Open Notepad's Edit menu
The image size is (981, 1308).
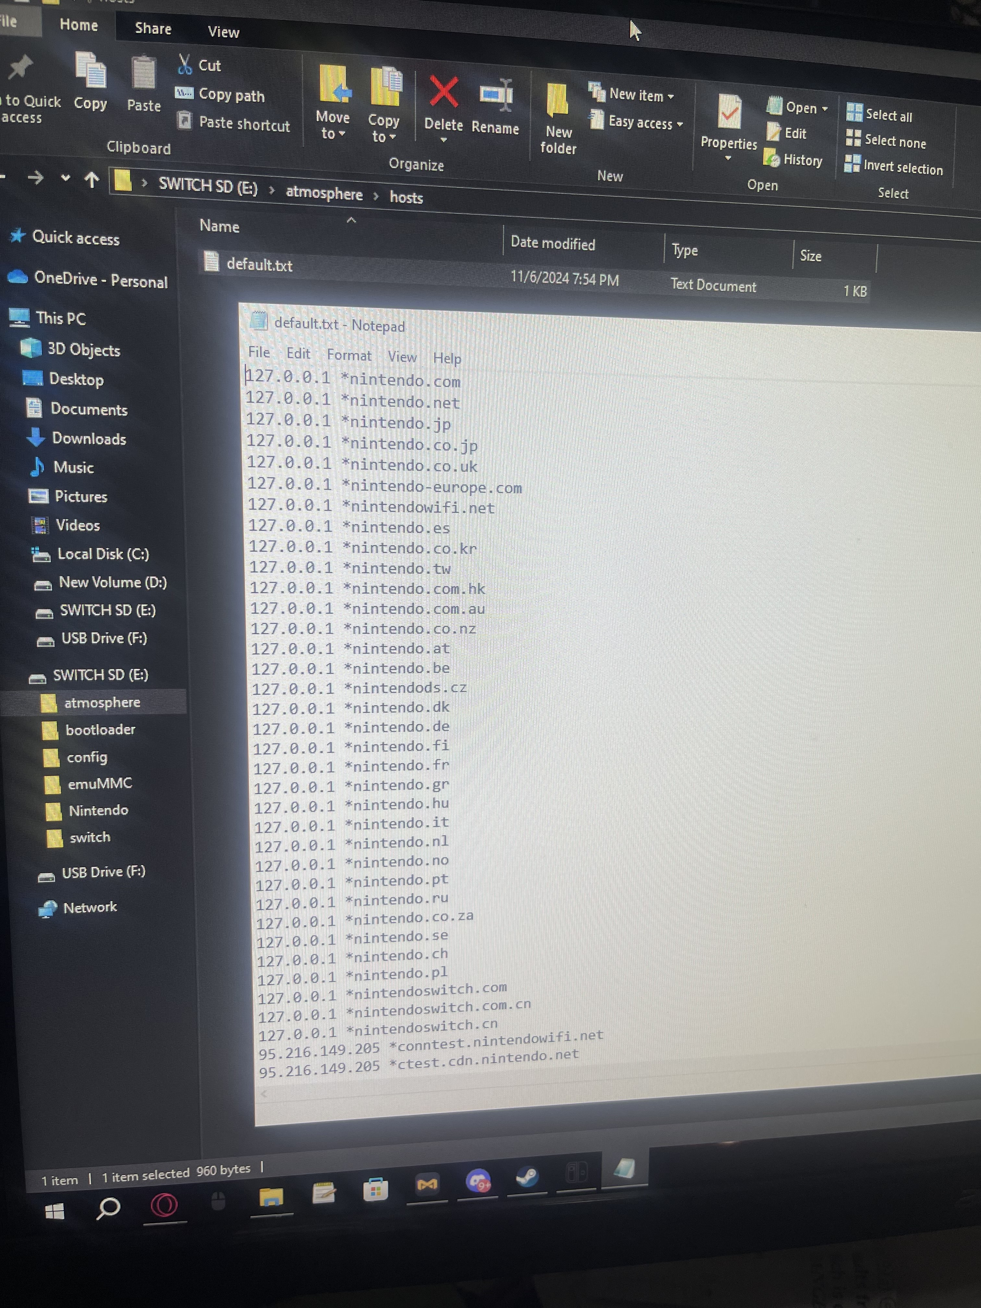point(298,354)
